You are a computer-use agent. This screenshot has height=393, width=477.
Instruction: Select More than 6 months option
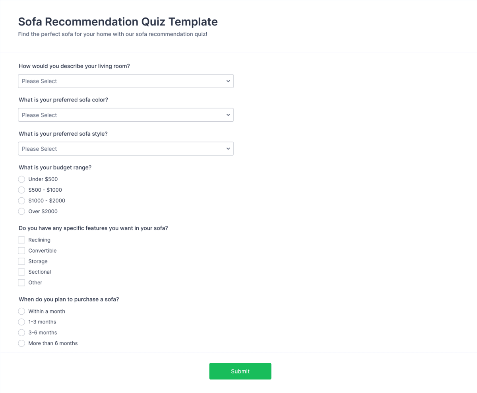21,343
